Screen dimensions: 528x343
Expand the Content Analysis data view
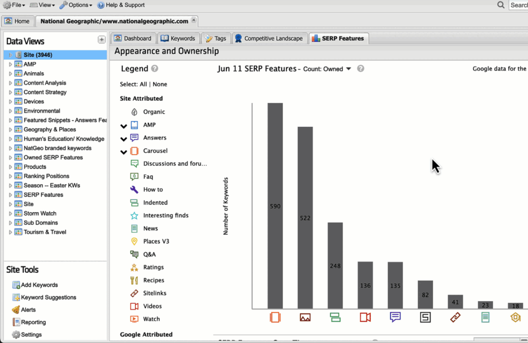(10, 83)
